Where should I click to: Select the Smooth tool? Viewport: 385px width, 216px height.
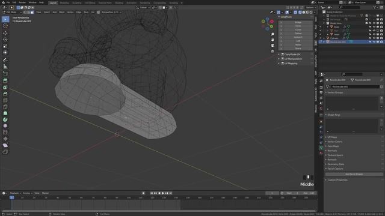click(x=5, y=126)
